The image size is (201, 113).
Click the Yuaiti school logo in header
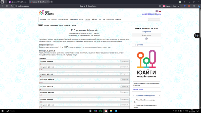click(x=46, y=13)
